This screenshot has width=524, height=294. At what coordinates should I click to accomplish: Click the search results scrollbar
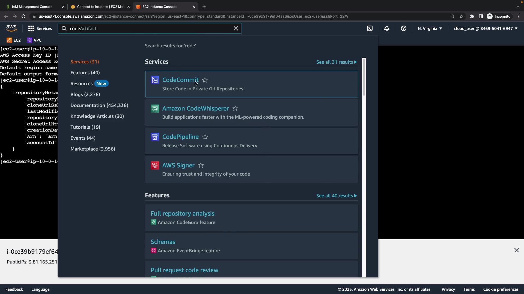point(364,77)
